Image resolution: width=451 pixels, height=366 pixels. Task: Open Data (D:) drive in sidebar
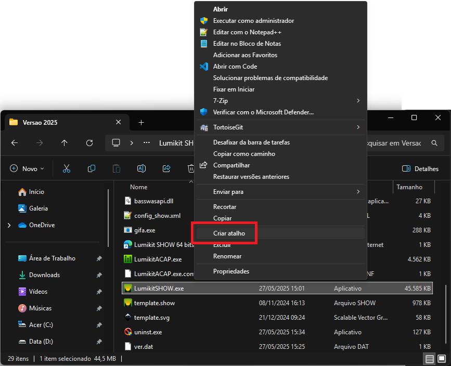[35, 342]
